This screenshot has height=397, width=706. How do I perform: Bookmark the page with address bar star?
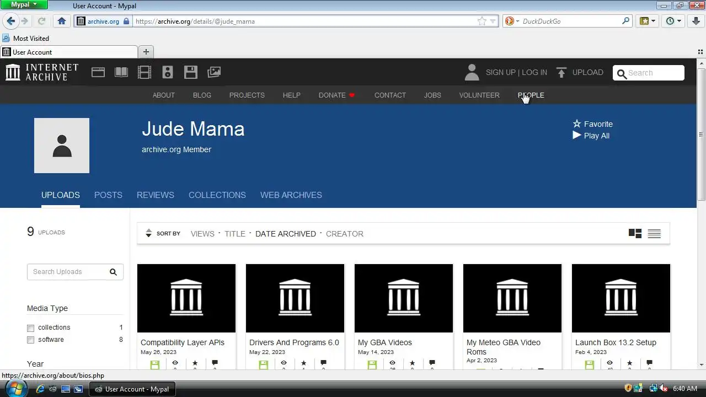coord(482,21)
